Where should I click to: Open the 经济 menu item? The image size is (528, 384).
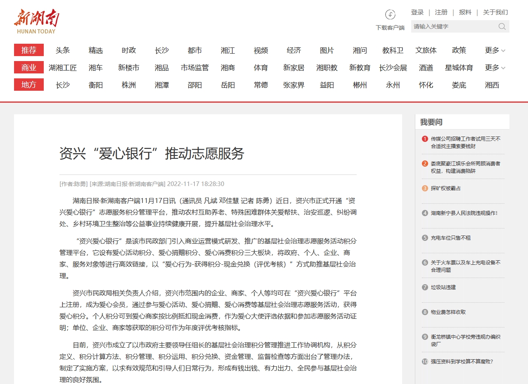click(x=294, y=50)
